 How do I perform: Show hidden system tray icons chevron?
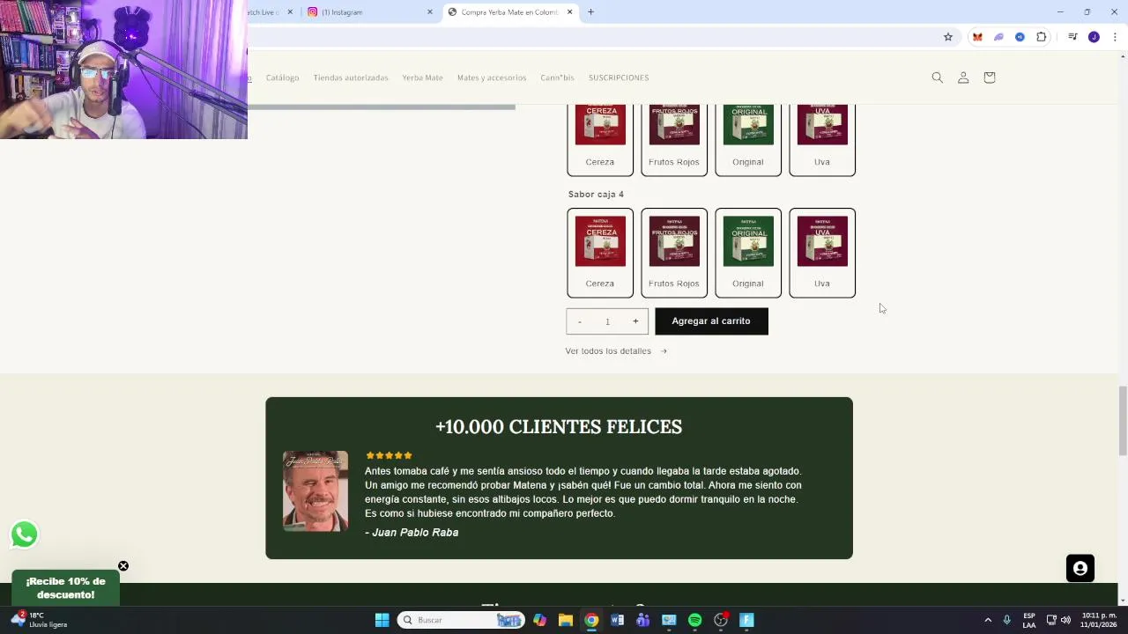point(988,620)
